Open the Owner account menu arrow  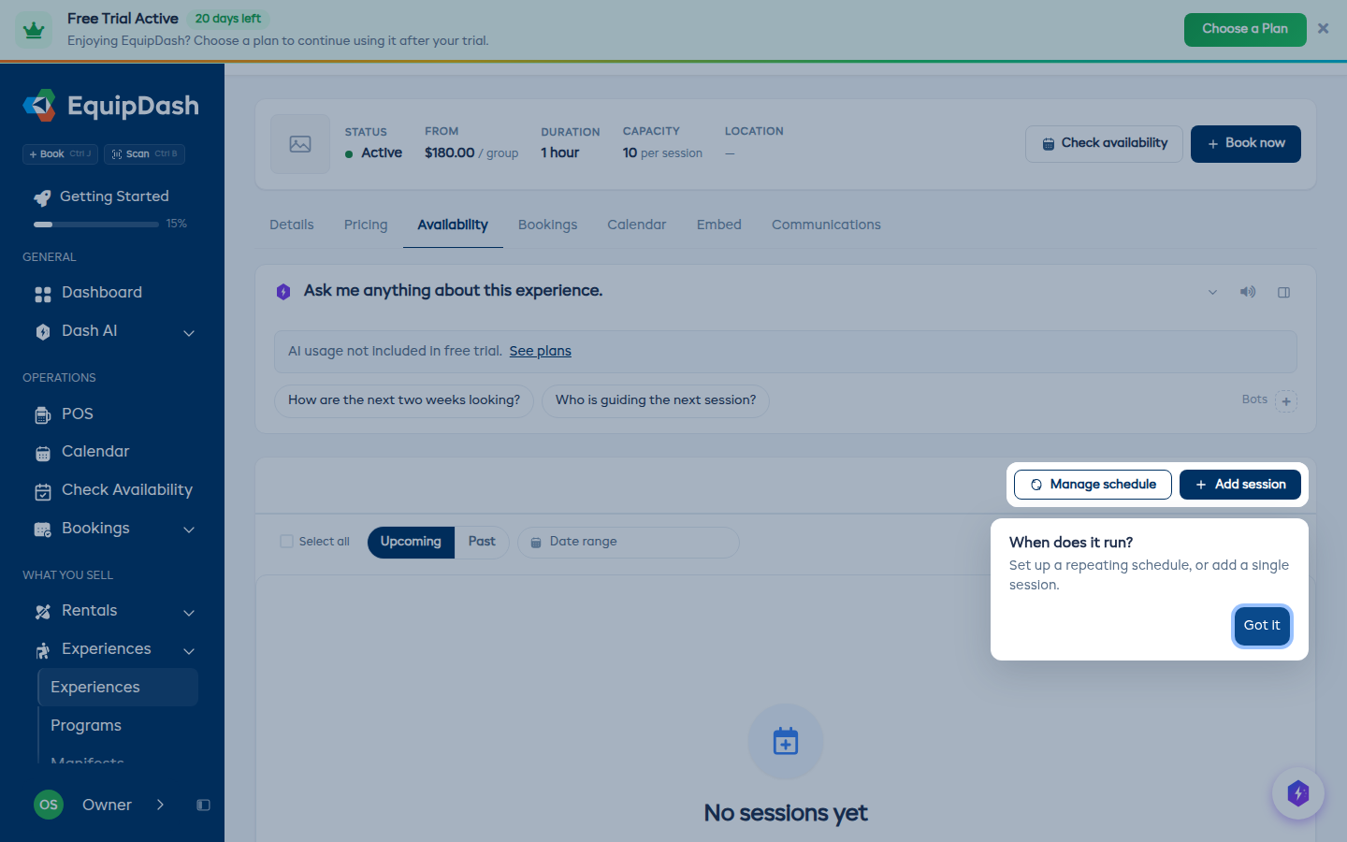[160, 805]
